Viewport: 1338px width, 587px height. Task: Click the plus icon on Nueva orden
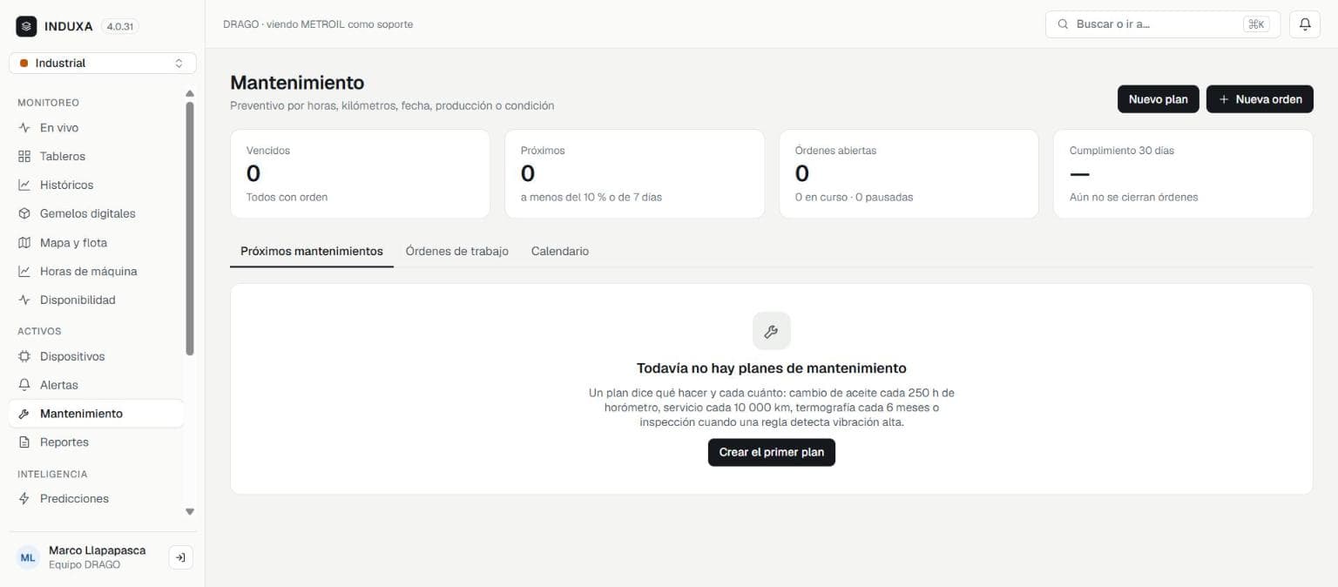pos(1224,99)
